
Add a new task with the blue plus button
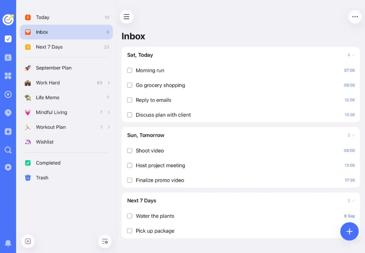click(349, 231)
